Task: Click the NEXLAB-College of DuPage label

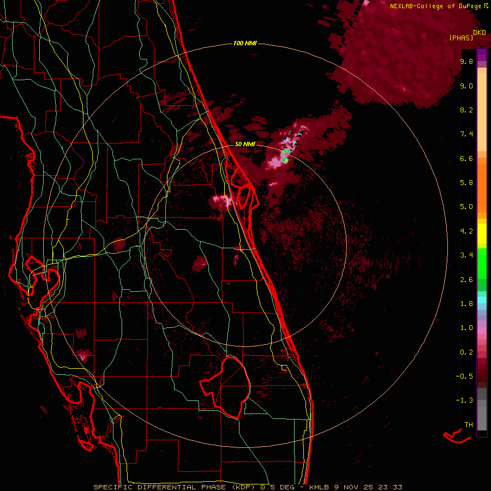Action: tap(439, 6)
